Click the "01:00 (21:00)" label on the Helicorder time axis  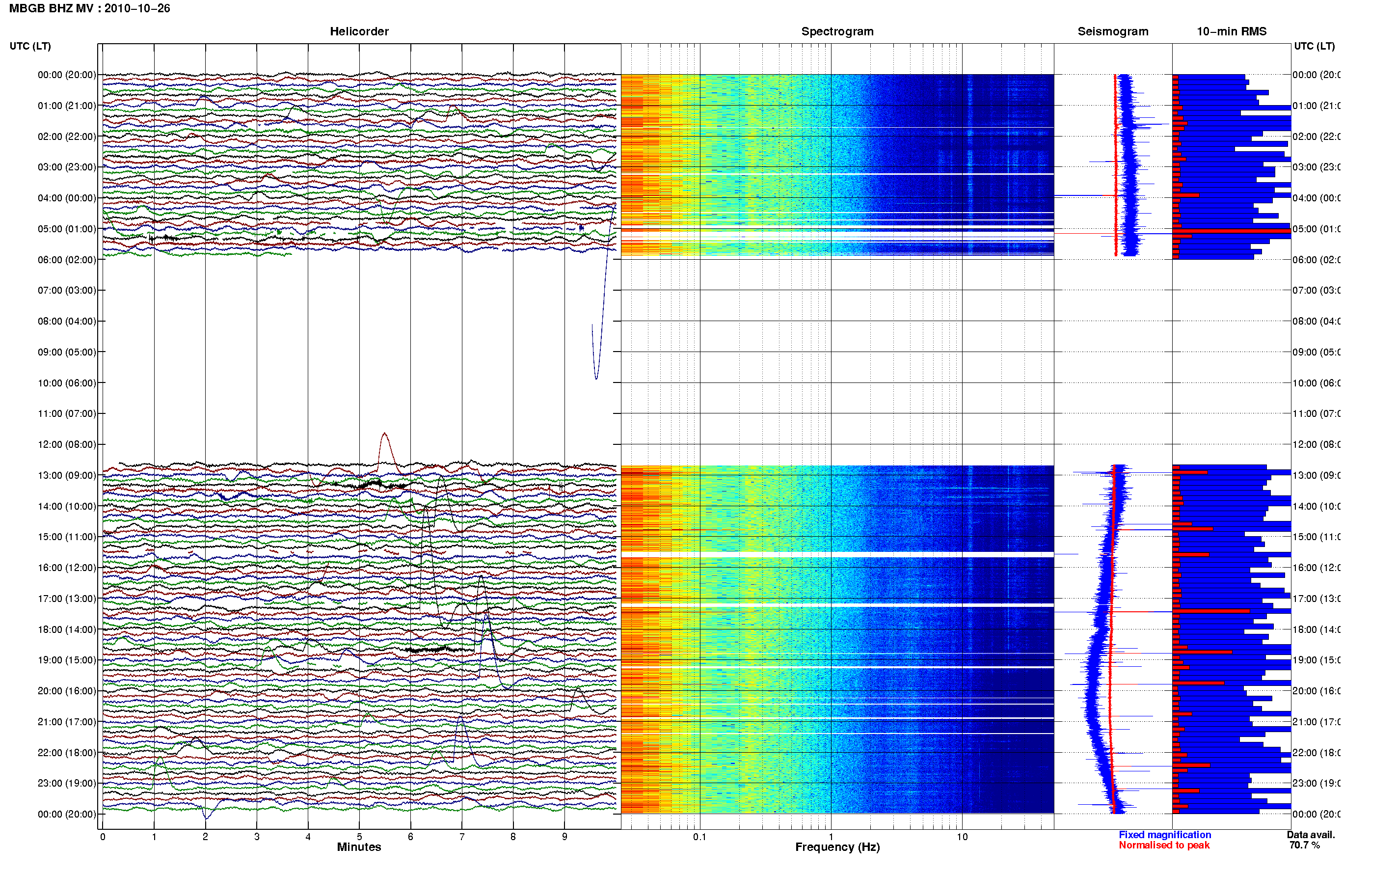point(67,106)
